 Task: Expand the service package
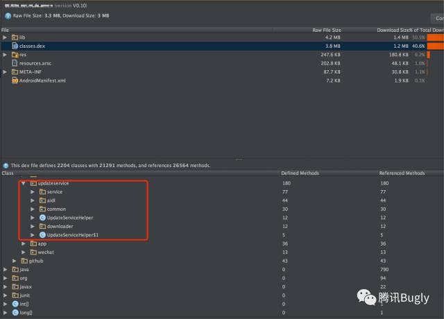33,192
